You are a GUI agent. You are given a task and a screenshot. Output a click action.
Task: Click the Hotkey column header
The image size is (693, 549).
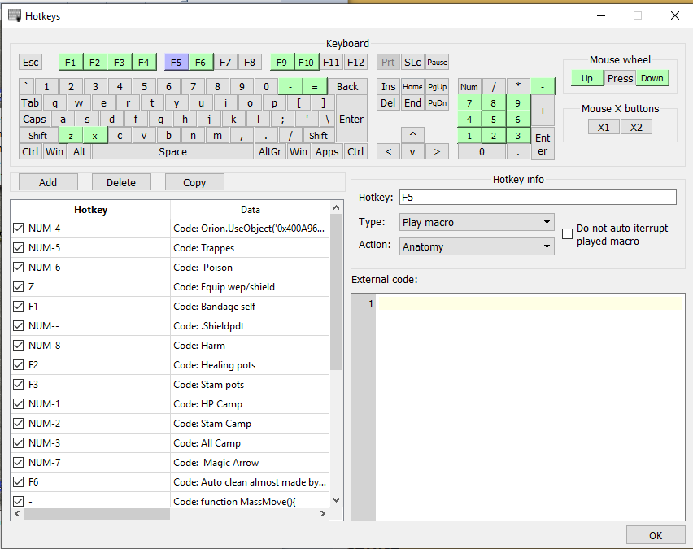(x=90, y=210)
